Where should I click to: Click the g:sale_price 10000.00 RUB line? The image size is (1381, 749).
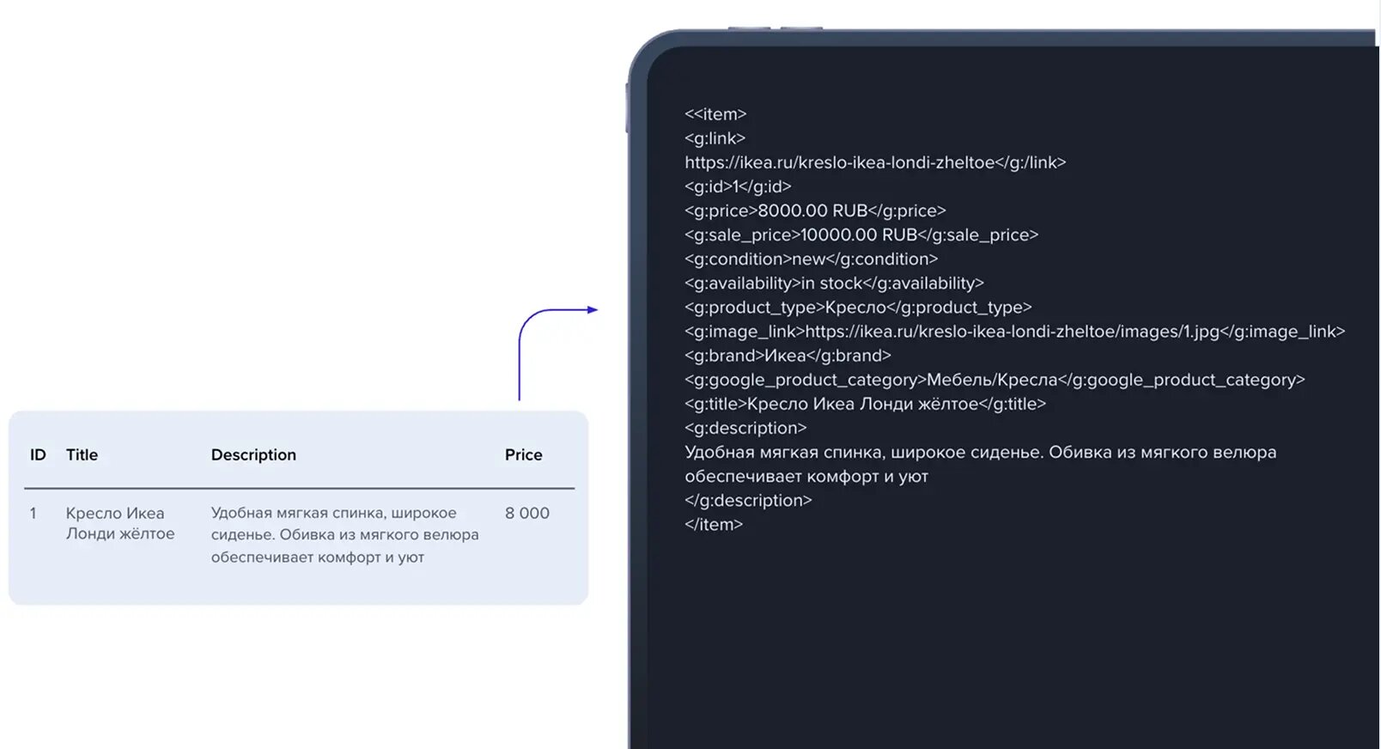tap(861, 234)
